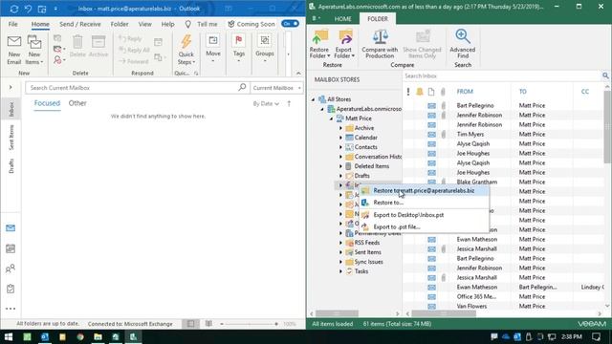Open Groups menu in Outlook ribbon
Screen dimensions: 612x344
[265, 49]
